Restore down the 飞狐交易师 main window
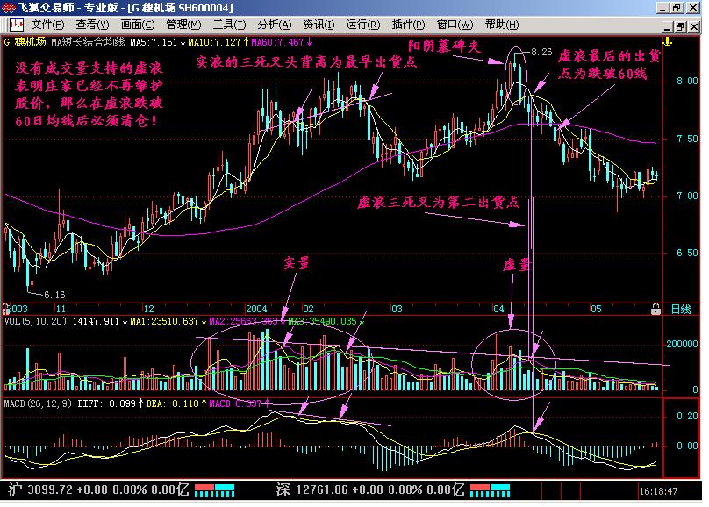 [677, 8]
